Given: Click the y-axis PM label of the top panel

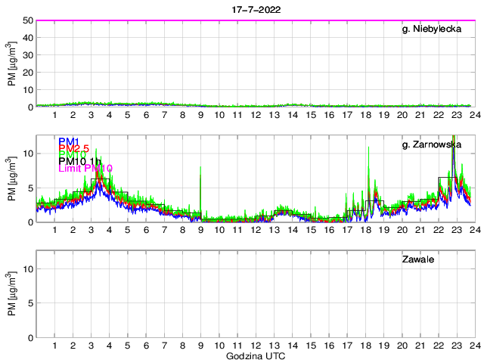Looking at the screenshot, I should pos(12,64).
